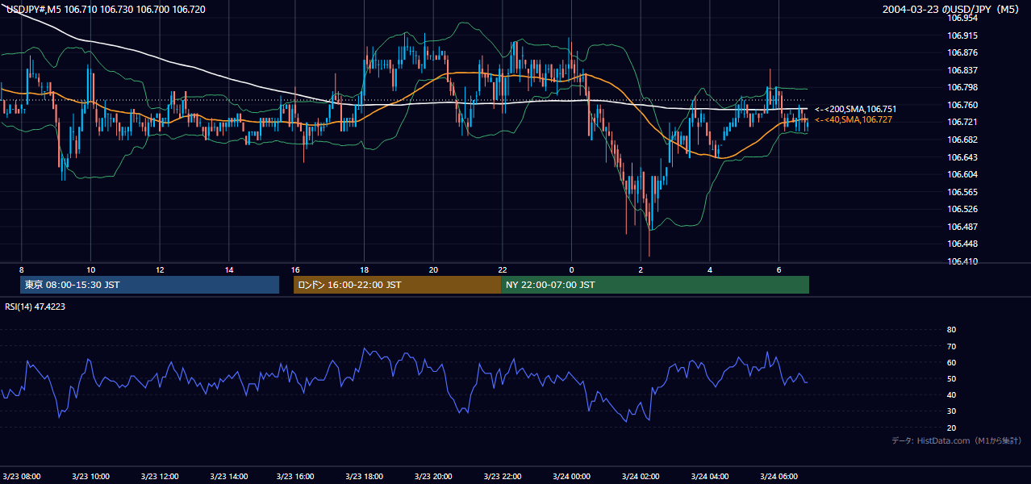Click hour tick 8 below the price chart
The width and height of the screenshot is (1031, 484).
click(22, 269)
